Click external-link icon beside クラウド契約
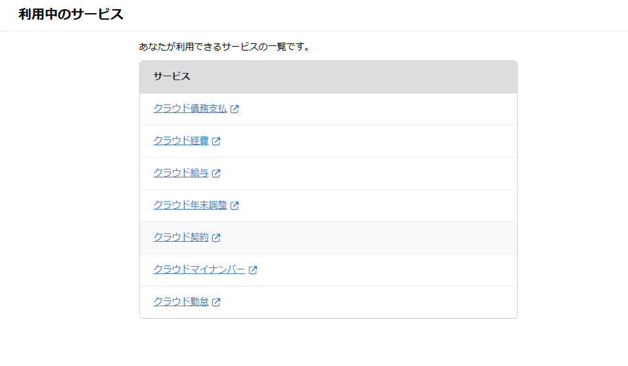Image resolution: width=628 pixels, height=366 pixels. click(216, 237)
